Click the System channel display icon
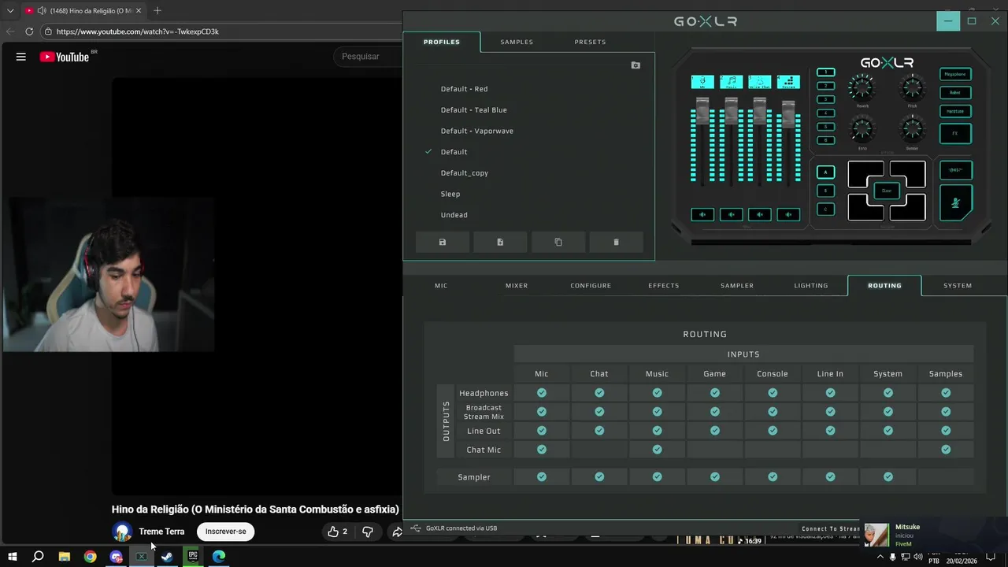 [x=788, y=82]
